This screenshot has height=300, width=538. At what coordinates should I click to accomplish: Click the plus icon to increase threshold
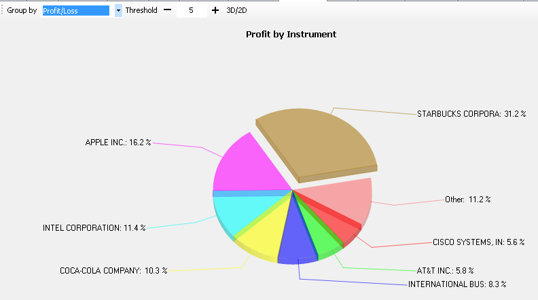coord(215,11)
